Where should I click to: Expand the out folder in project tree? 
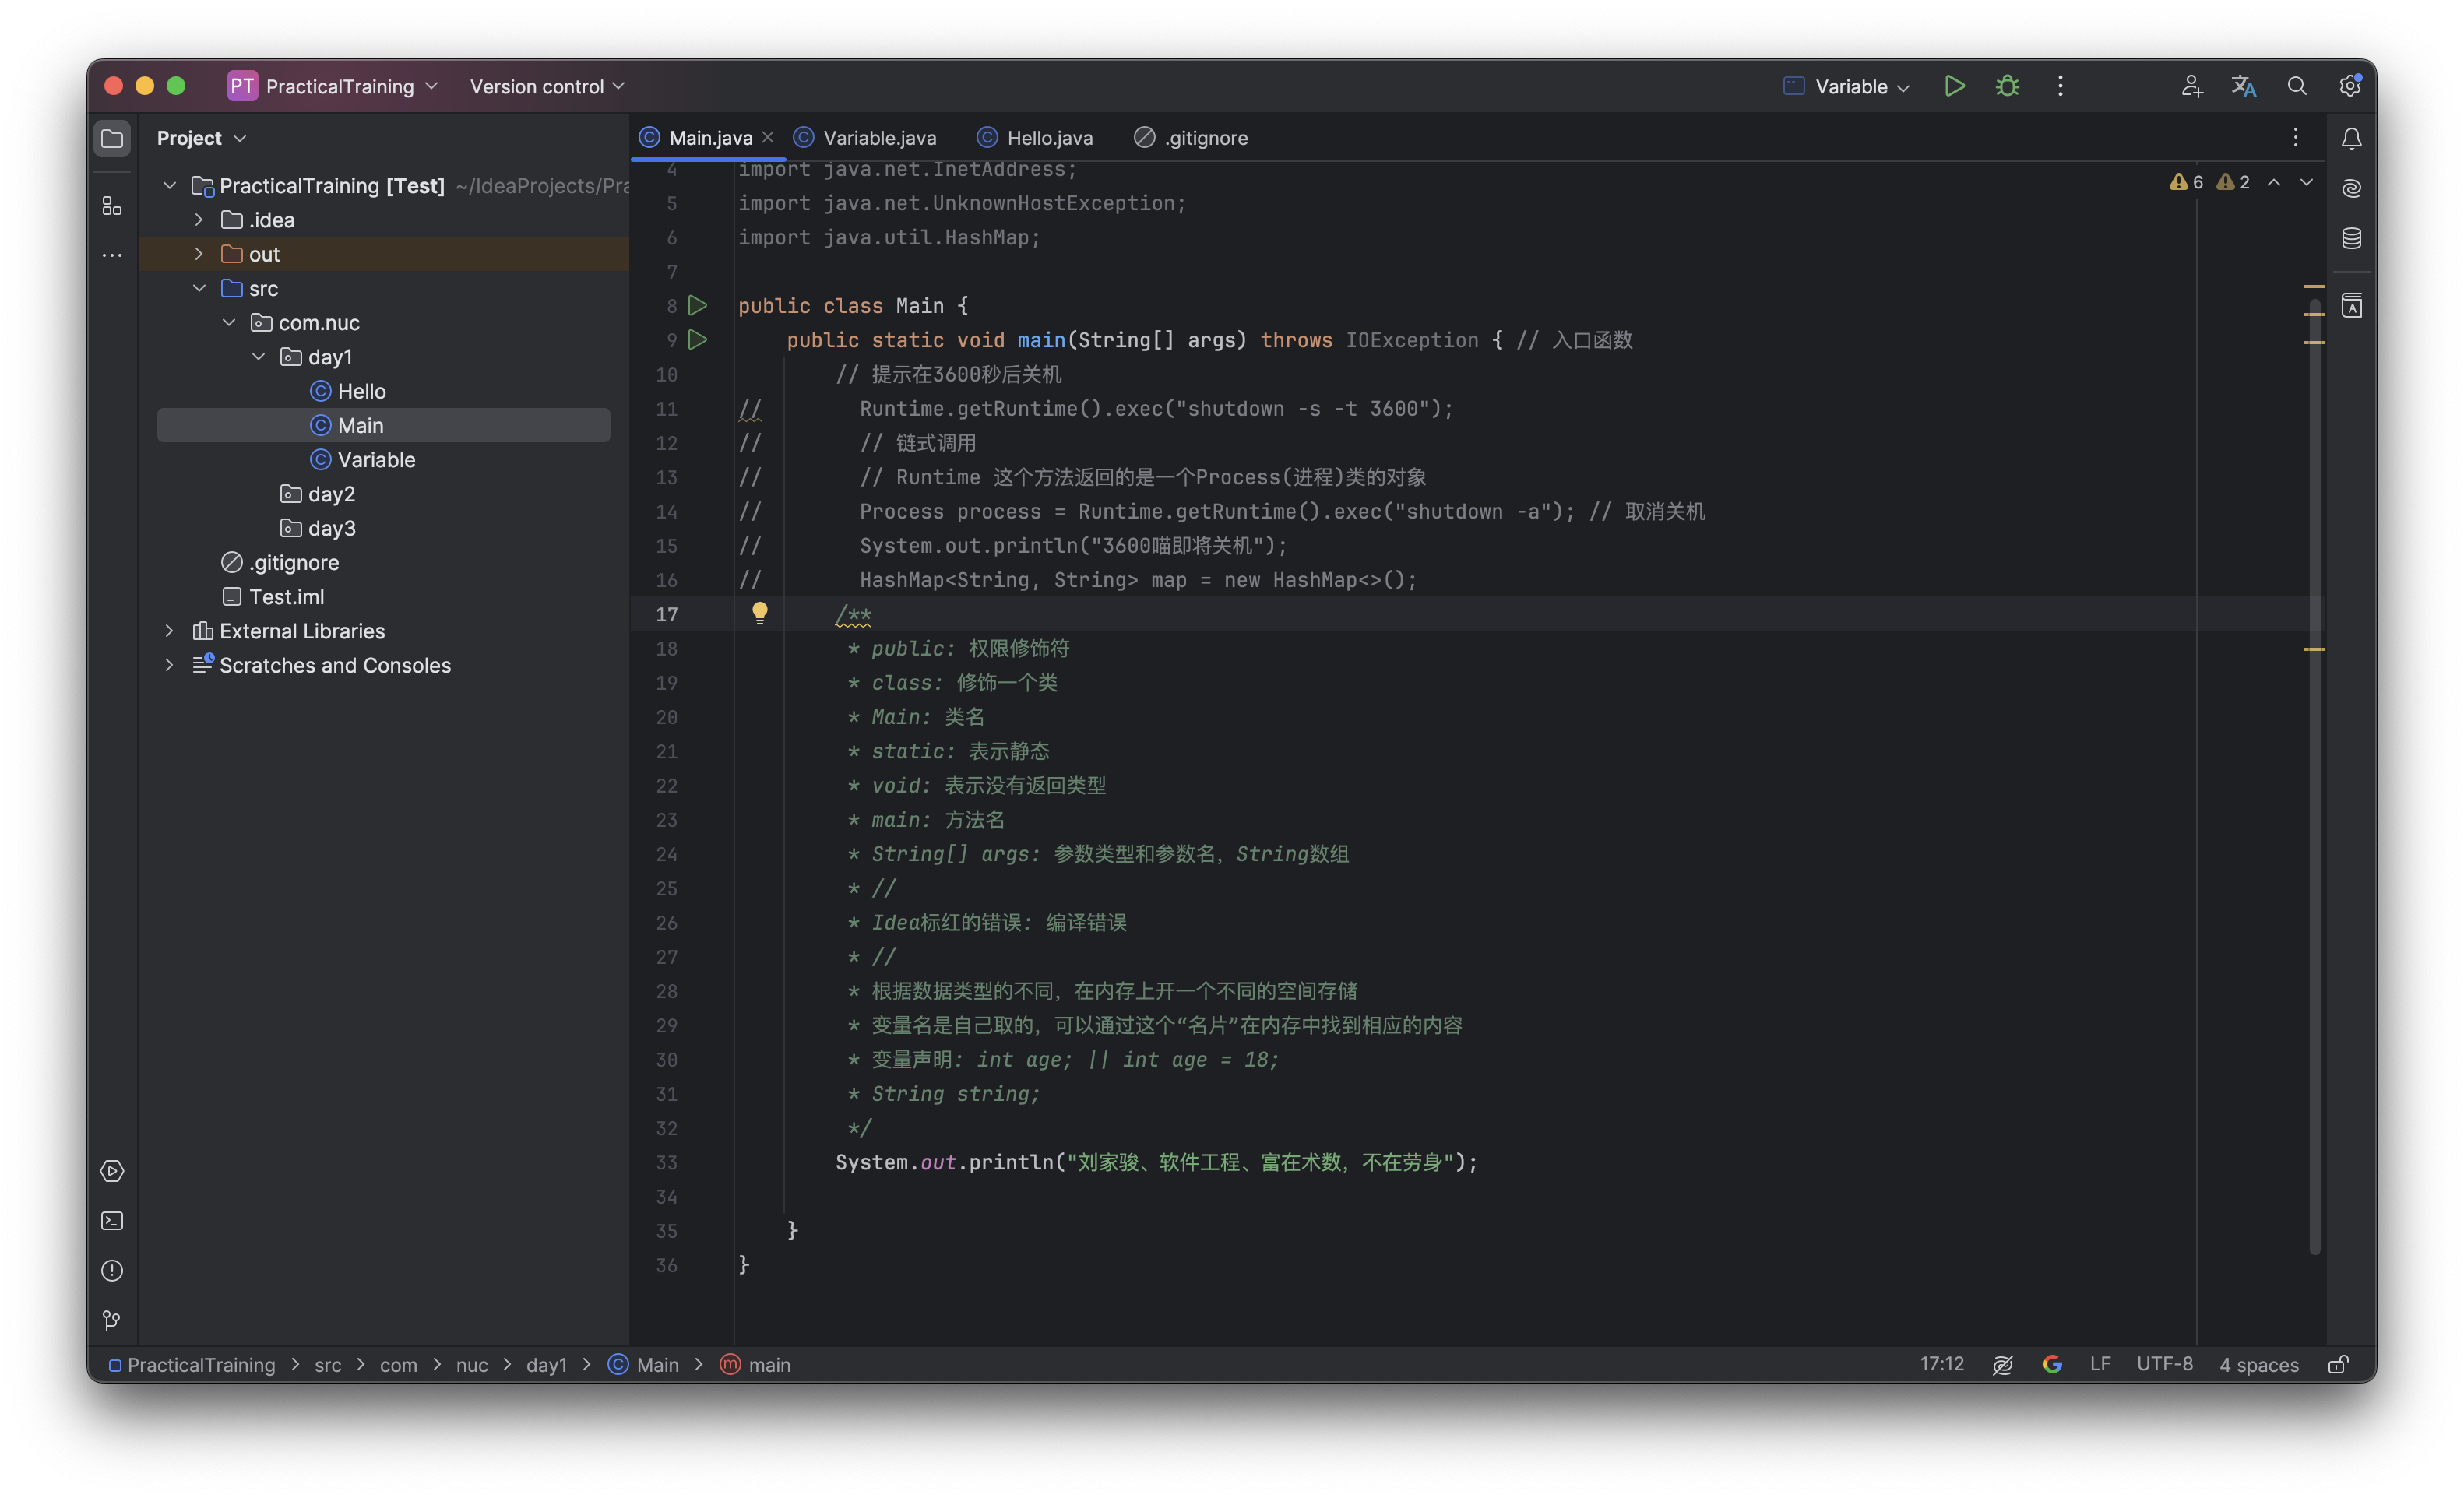199,254
